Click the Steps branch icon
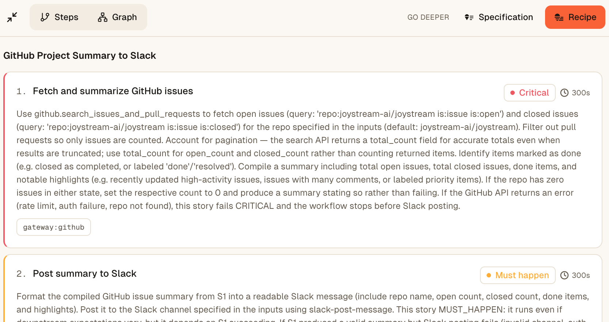This screenshot has width=609, height=322. pos(45,17)
